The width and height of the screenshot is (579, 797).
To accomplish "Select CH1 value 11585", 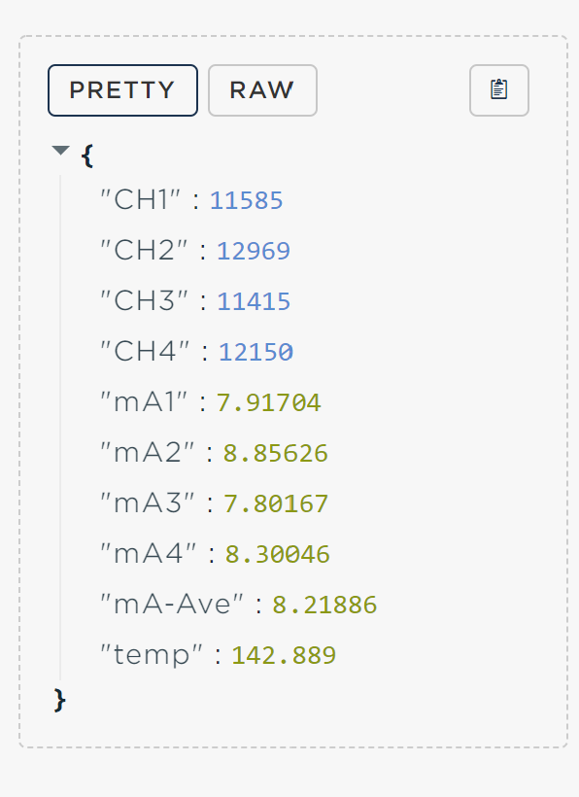I will point(247,200).
